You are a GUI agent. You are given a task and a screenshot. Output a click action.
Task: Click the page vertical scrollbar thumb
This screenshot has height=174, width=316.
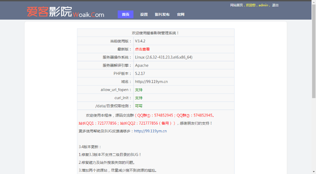point(314,51)
